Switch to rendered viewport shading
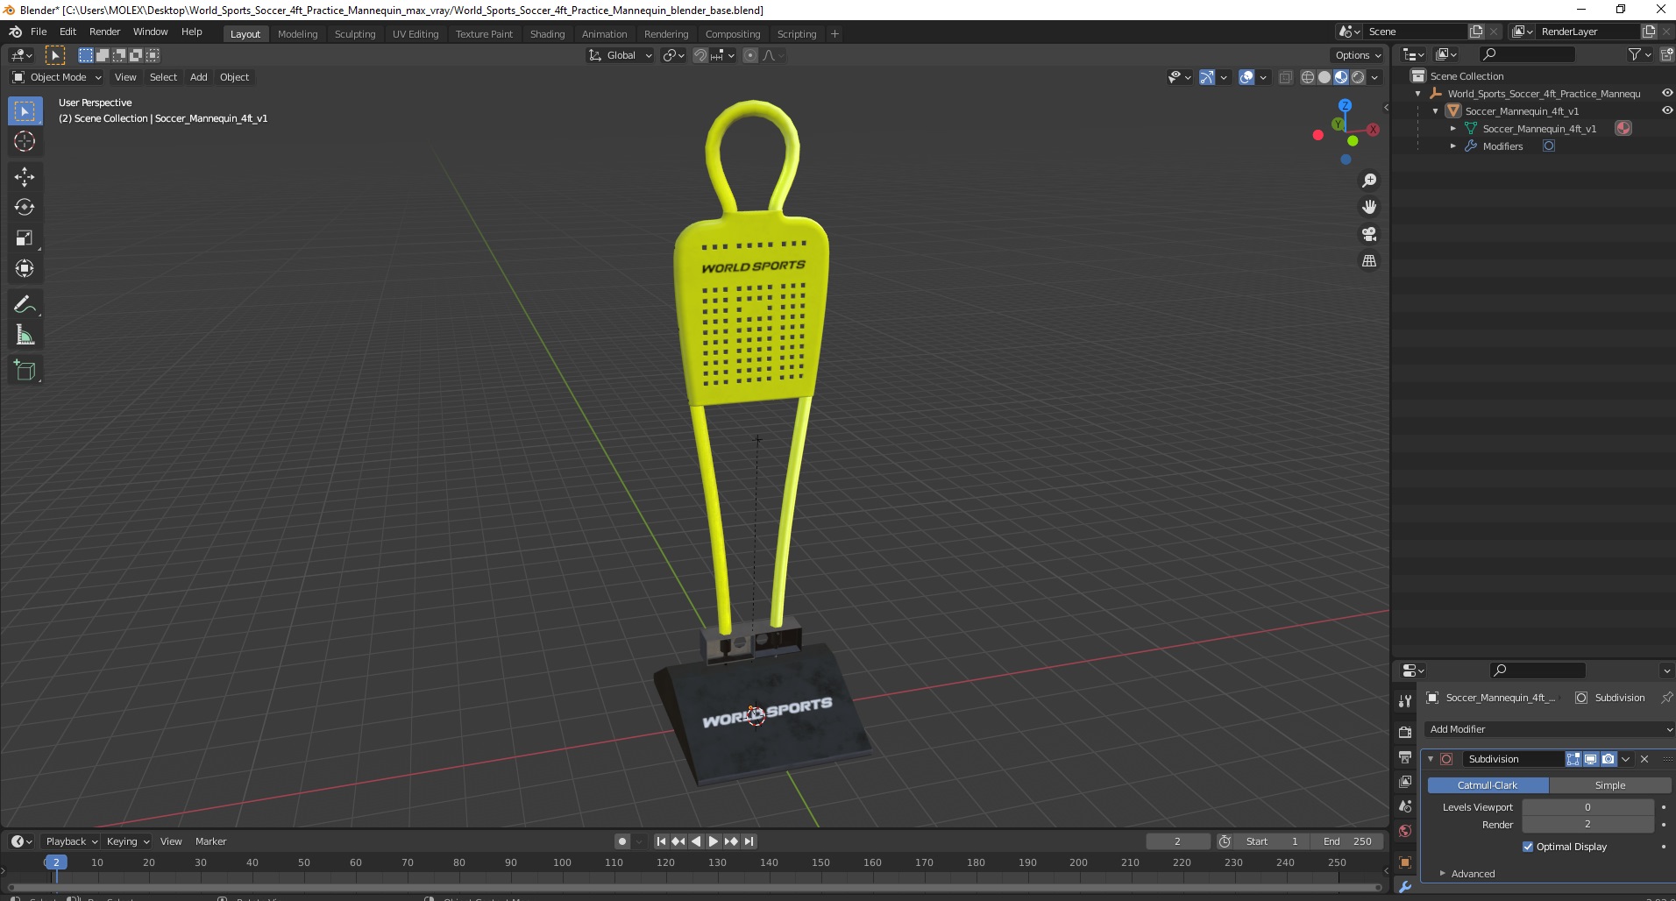1676x901 pixels. click(x=1358, y=77)
